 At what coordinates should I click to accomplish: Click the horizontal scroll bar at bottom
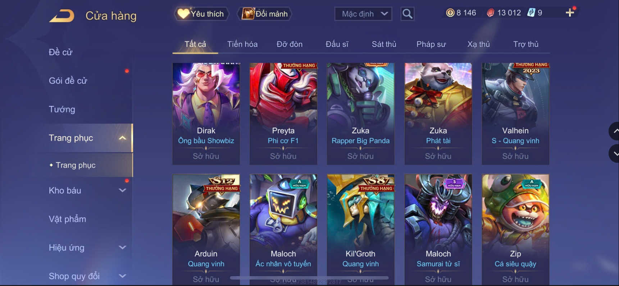(309, 278)
